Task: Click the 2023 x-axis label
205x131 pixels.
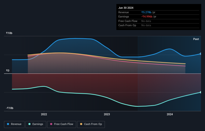Action: click(x=107, y=114)
